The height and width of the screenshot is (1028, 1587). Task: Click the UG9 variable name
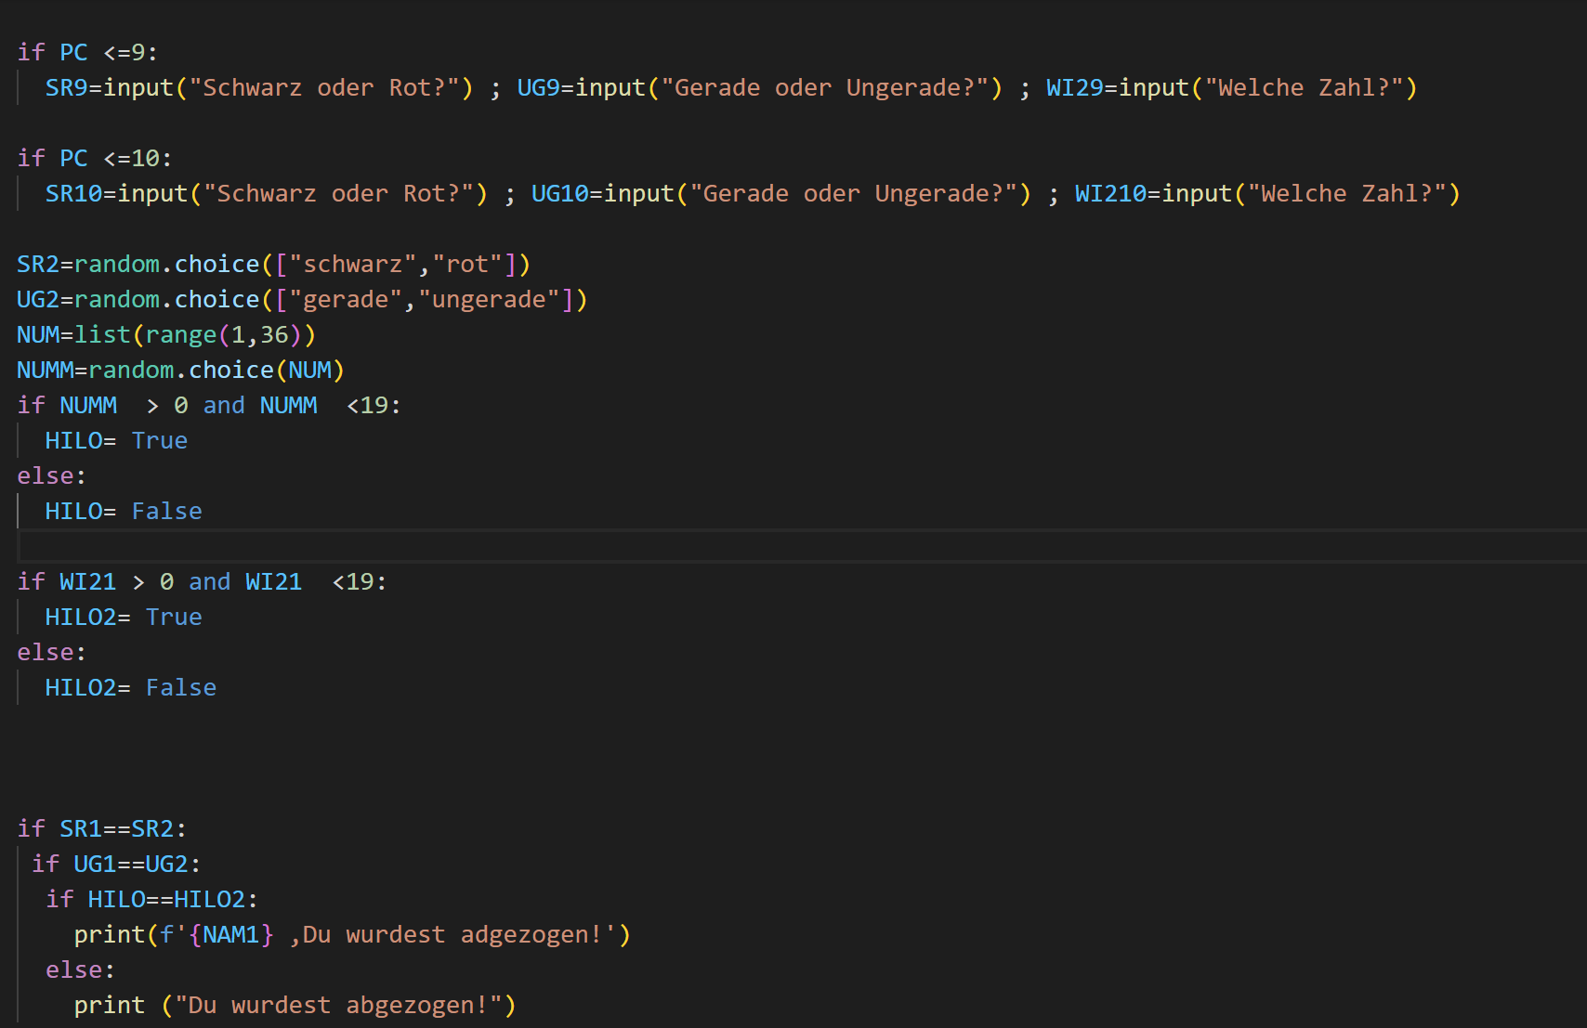click(538, 88)
